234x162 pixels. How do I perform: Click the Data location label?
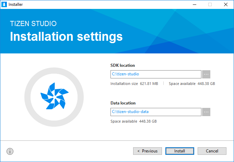point(123,103)
